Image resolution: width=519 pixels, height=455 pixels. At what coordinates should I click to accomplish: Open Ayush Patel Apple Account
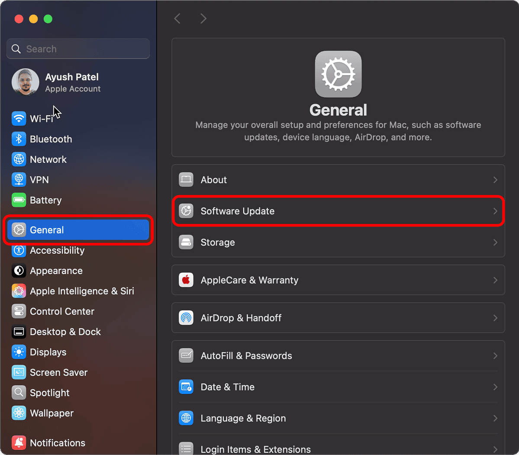point(72,82)
